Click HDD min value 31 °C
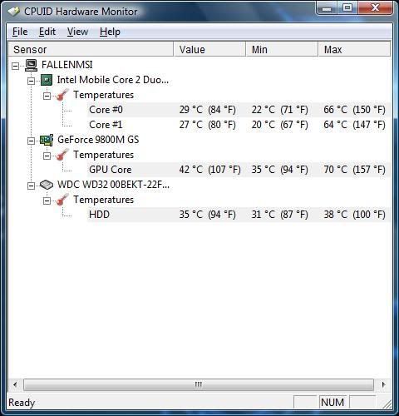Screen dimensions: 399x416 click(280, 215)
